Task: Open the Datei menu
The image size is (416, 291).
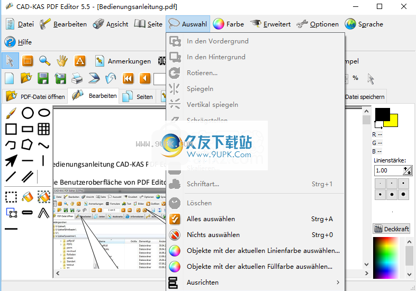Action: click(20, 24)
